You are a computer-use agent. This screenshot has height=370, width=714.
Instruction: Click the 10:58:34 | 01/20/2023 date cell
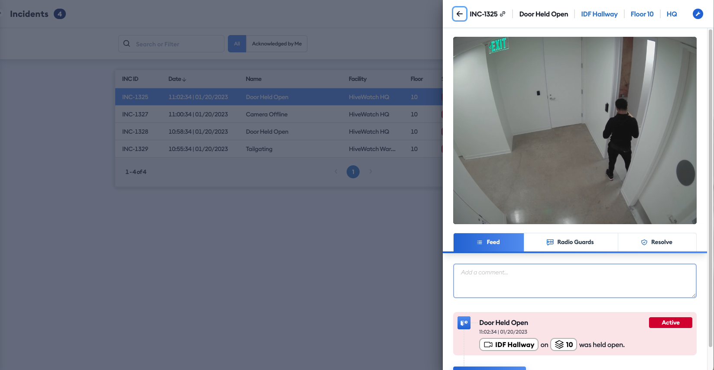[198, 132]
